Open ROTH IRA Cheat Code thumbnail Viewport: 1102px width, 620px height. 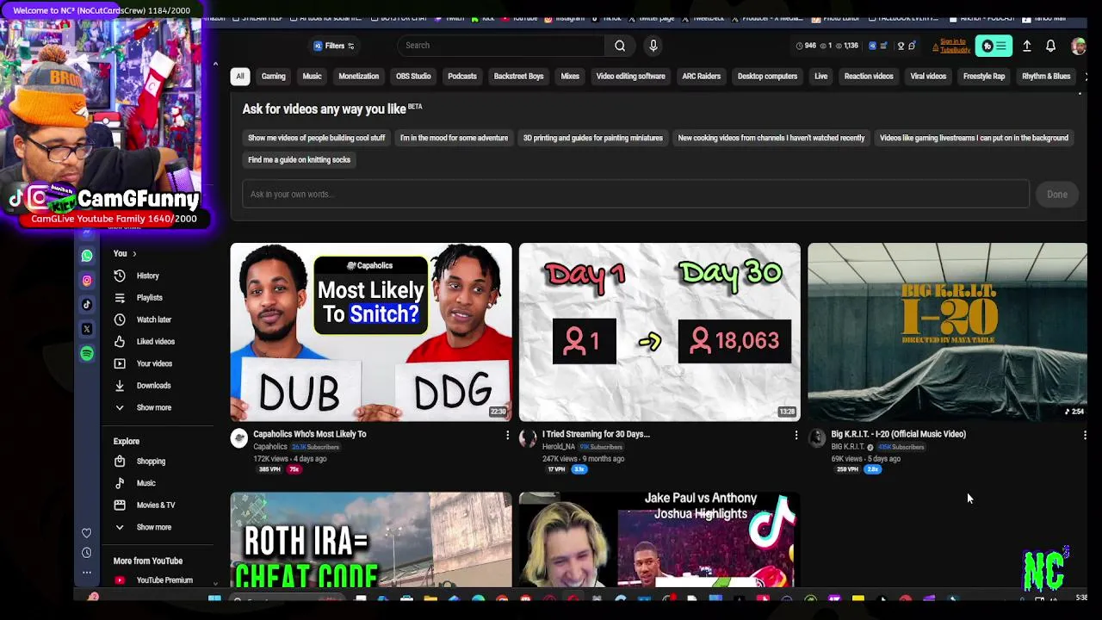371,540
